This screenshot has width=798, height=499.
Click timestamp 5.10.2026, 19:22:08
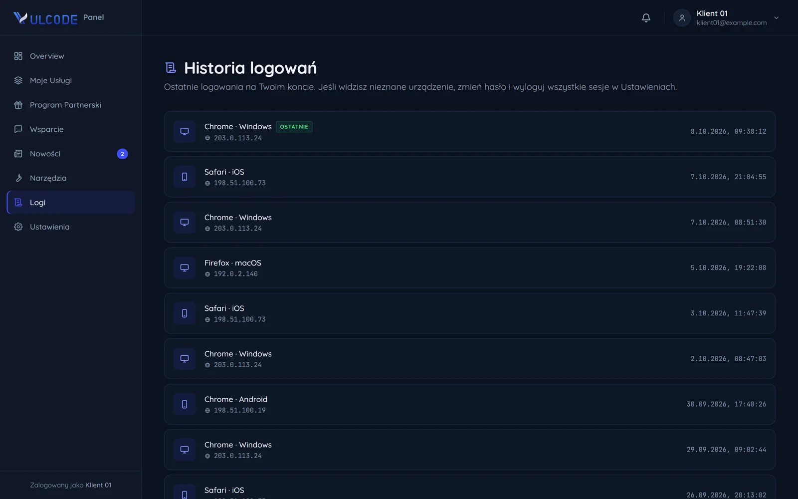[x=728, y=268]
